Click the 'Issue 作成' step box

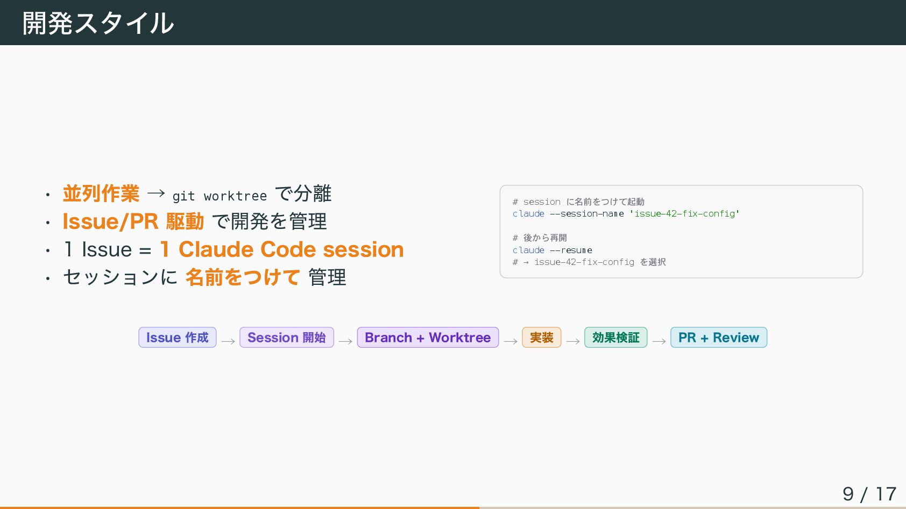(x=178, y=338)
